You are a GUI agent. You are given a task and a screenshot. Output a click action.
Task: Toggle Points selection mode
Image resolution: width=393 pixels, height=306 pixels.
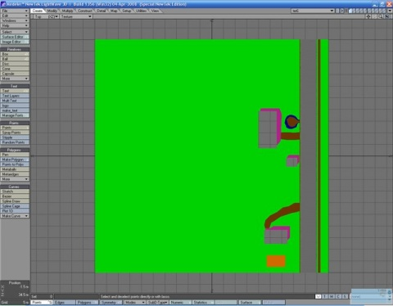click(42, 303)
